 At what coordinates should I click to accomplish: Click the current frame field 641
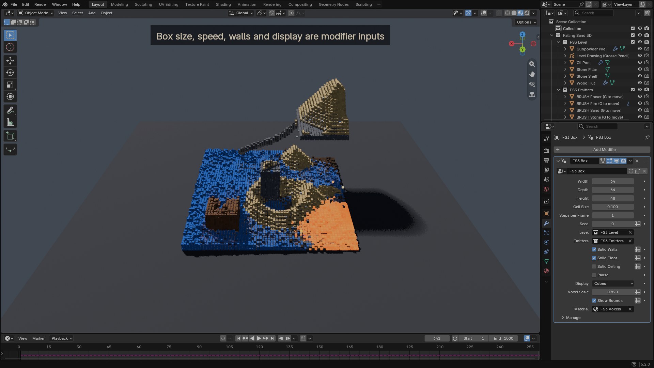click(x=437, y=338)
